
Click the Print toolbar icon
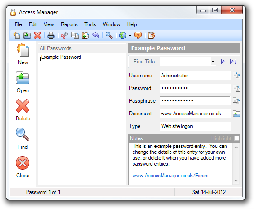51,35
